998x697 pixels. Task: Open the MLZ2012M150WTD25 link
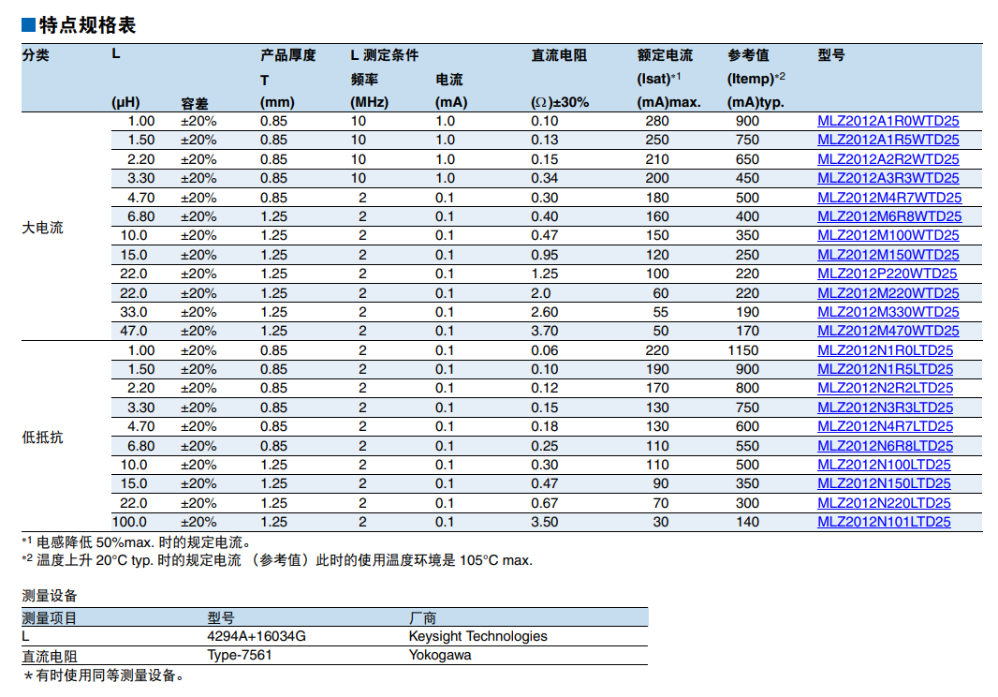888,255
